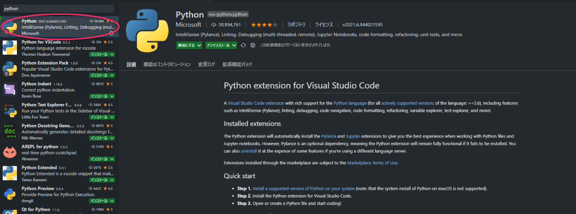Click the AREPL for python cat icon
This screenshot has height=214, width=576.
10,152
